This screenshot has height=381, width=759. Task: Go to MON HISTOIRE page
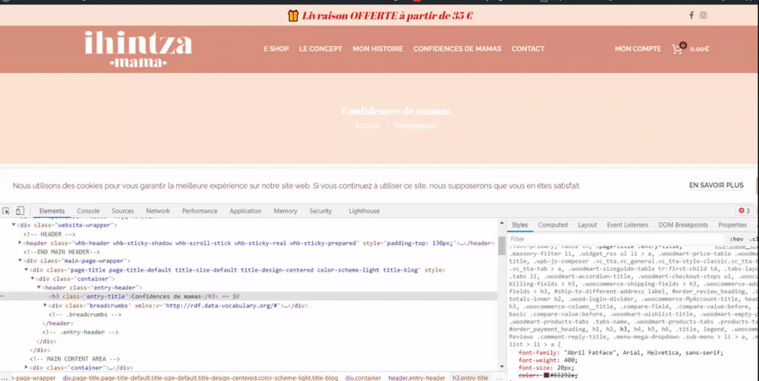click(377, 49)
